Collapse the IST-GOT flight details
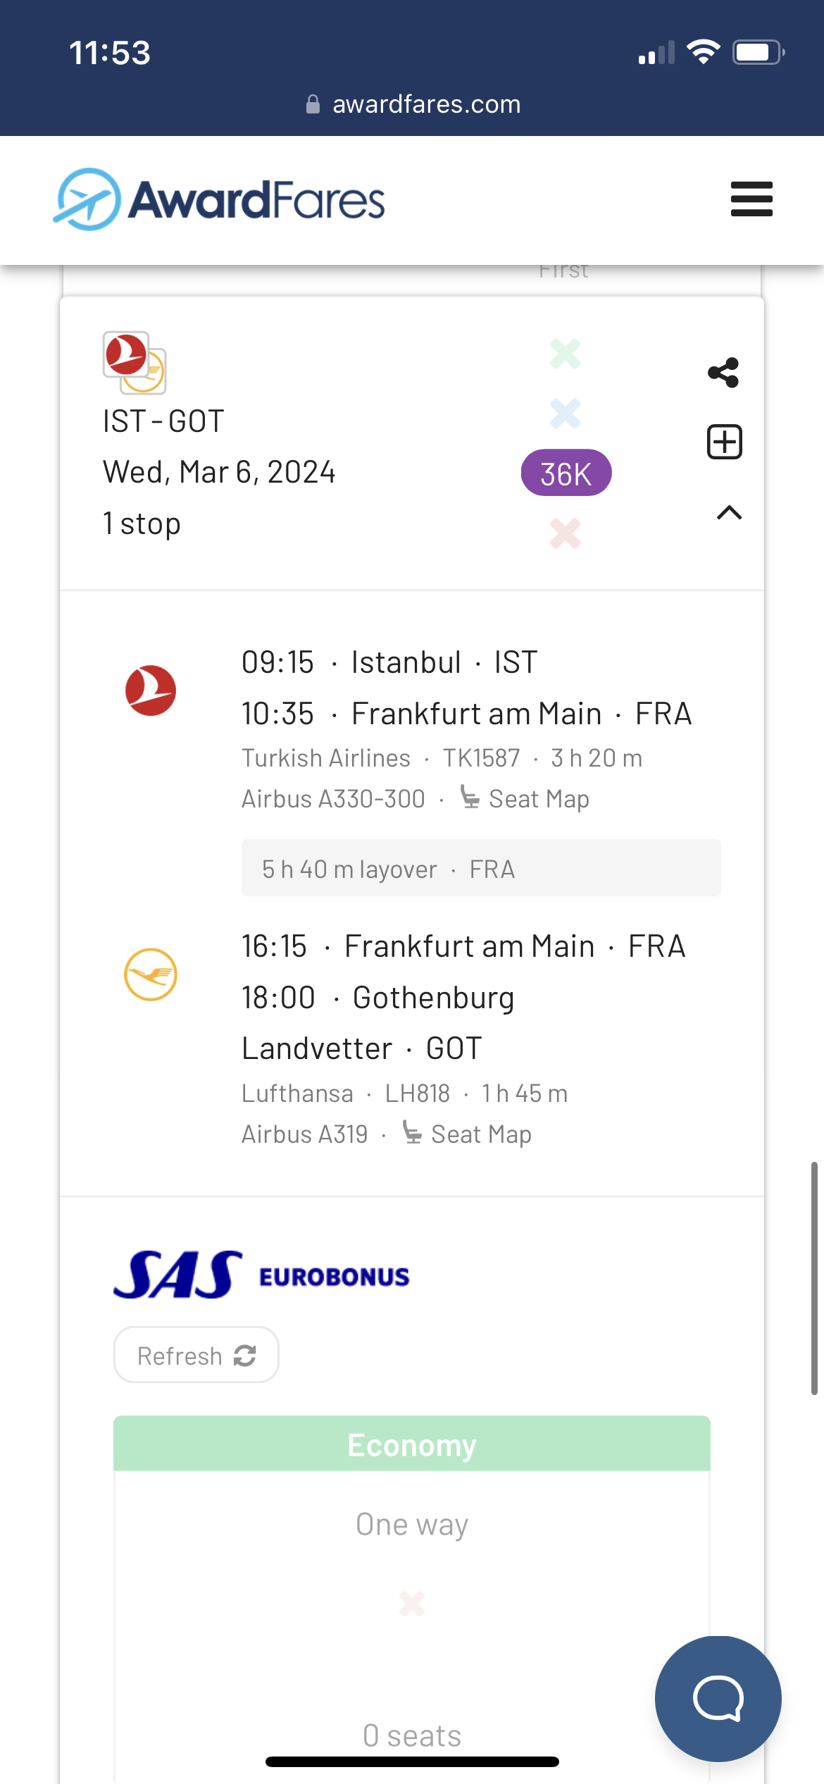This screenshot has width=824, height=1784. coord(729,513)
